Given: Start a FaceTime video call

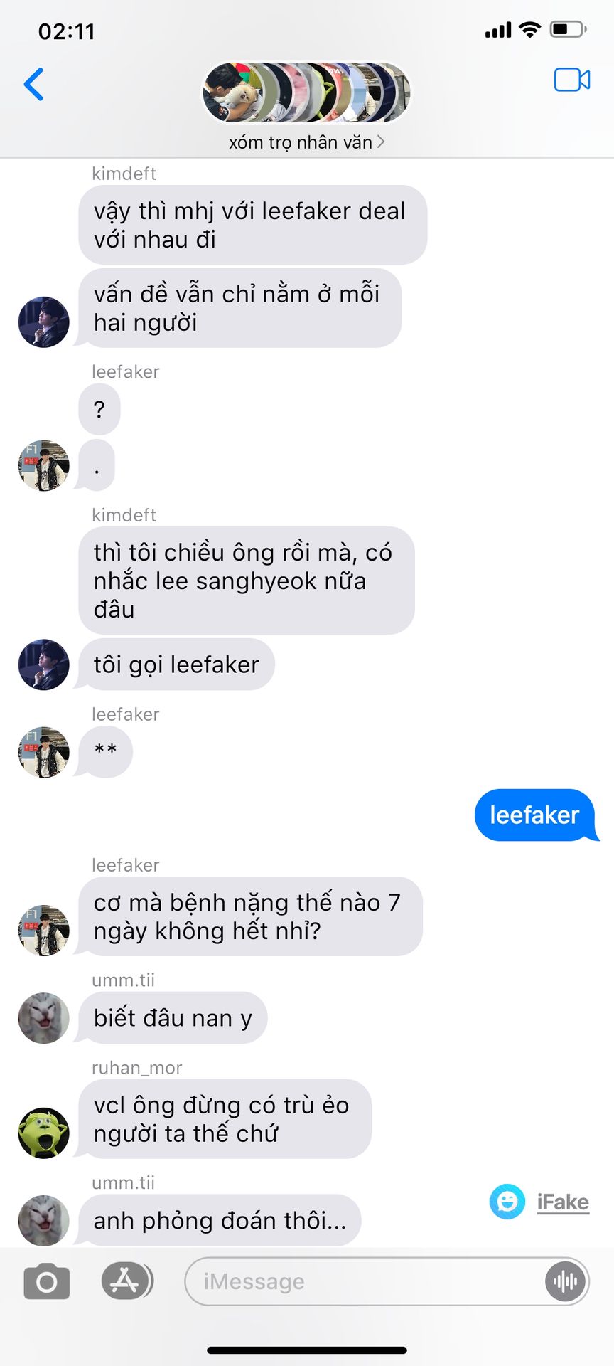Looking at the screenshot, I should 572,80.
